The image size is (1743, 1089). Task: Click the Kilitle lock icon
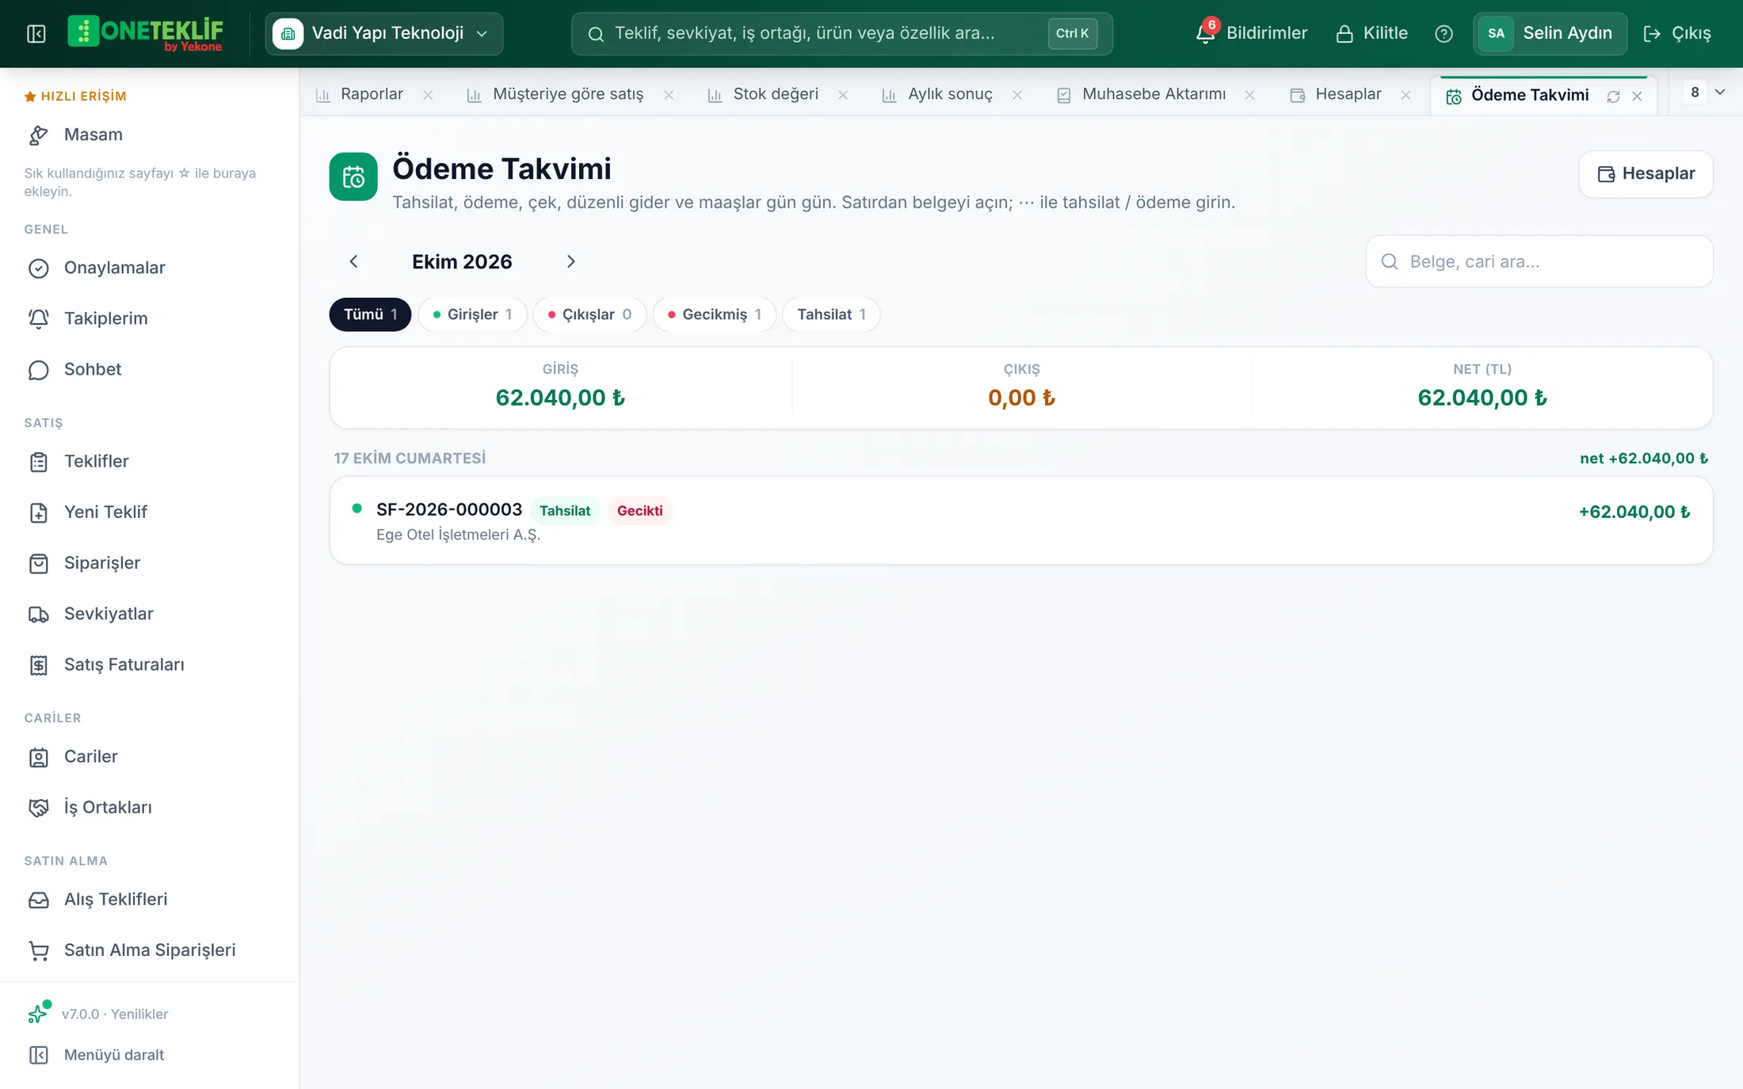(x=1344, y=33)
